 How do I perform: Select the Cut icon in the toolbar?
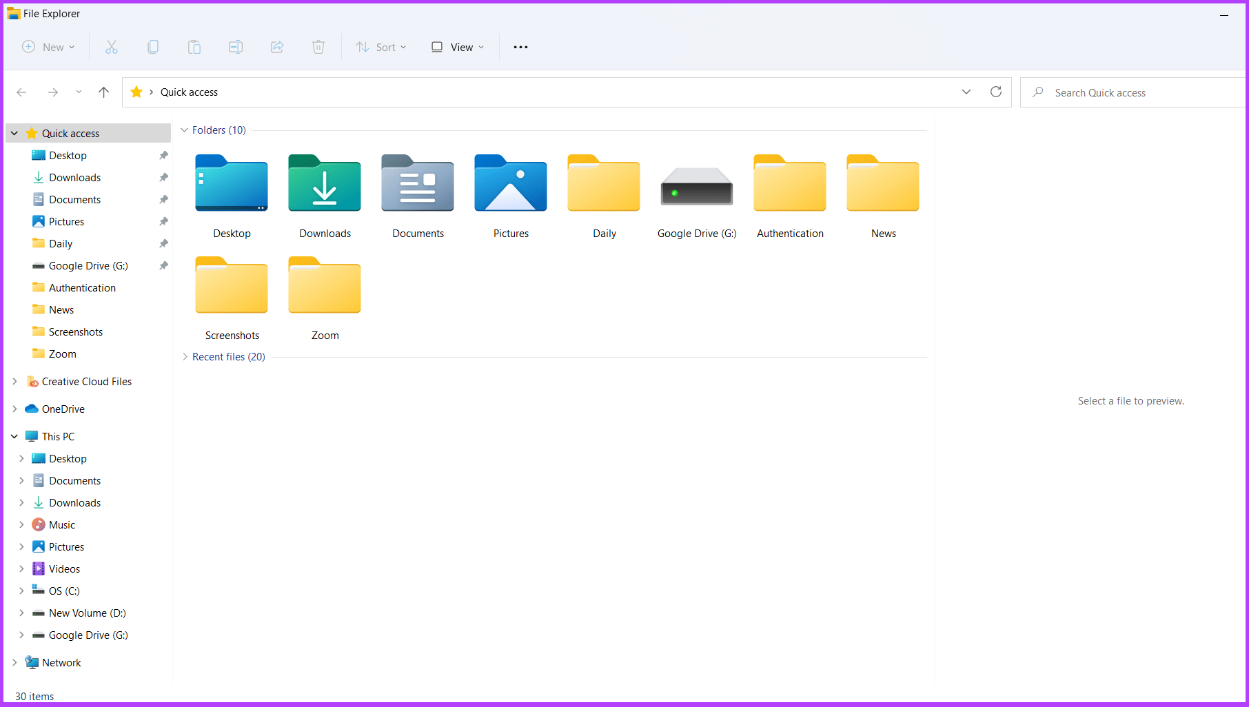[112, 47]
